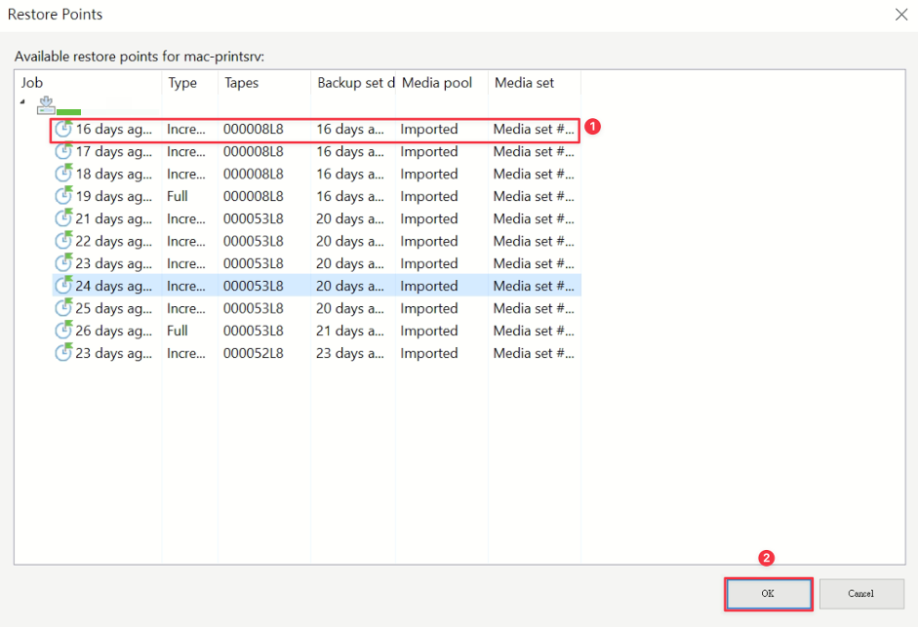Dismiss the dialog with the Cancel button

coord(861,594)
